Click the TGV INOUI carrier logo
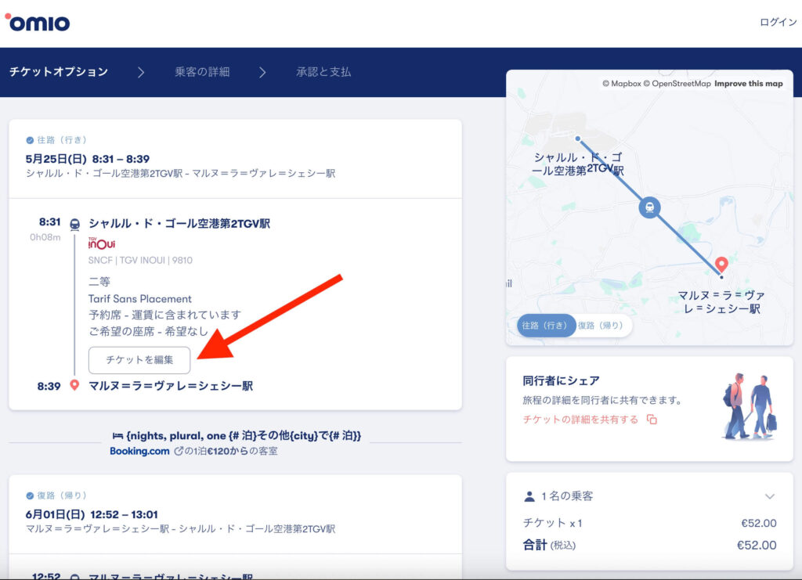The width and height of the screenshot is (802, 580). click(102, 244)
